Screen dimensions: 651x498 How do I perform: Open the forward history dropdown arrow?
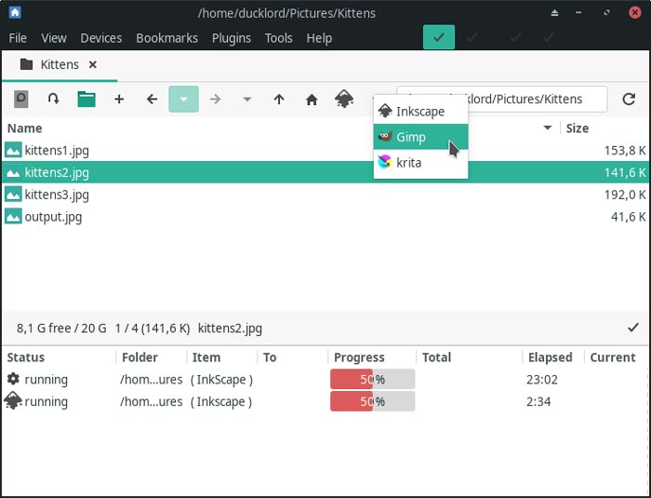click(x=246, y=99)
